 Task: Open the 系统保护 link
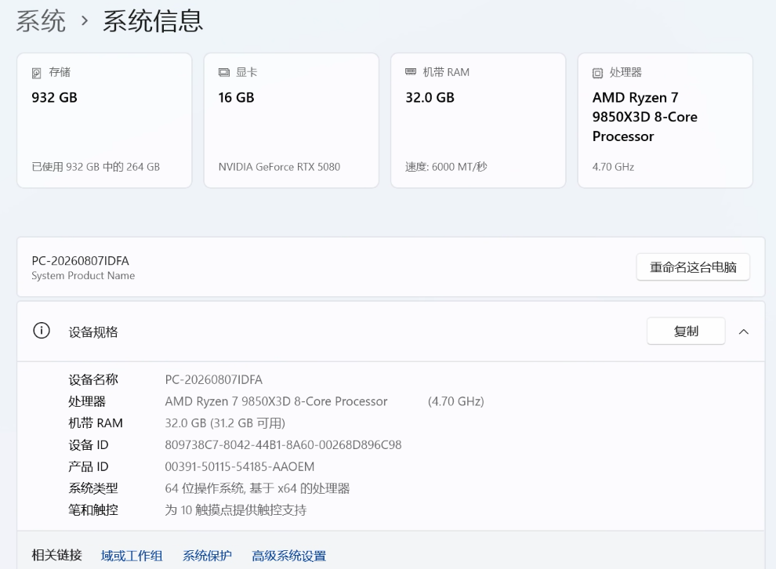click(x=208, y=556)
